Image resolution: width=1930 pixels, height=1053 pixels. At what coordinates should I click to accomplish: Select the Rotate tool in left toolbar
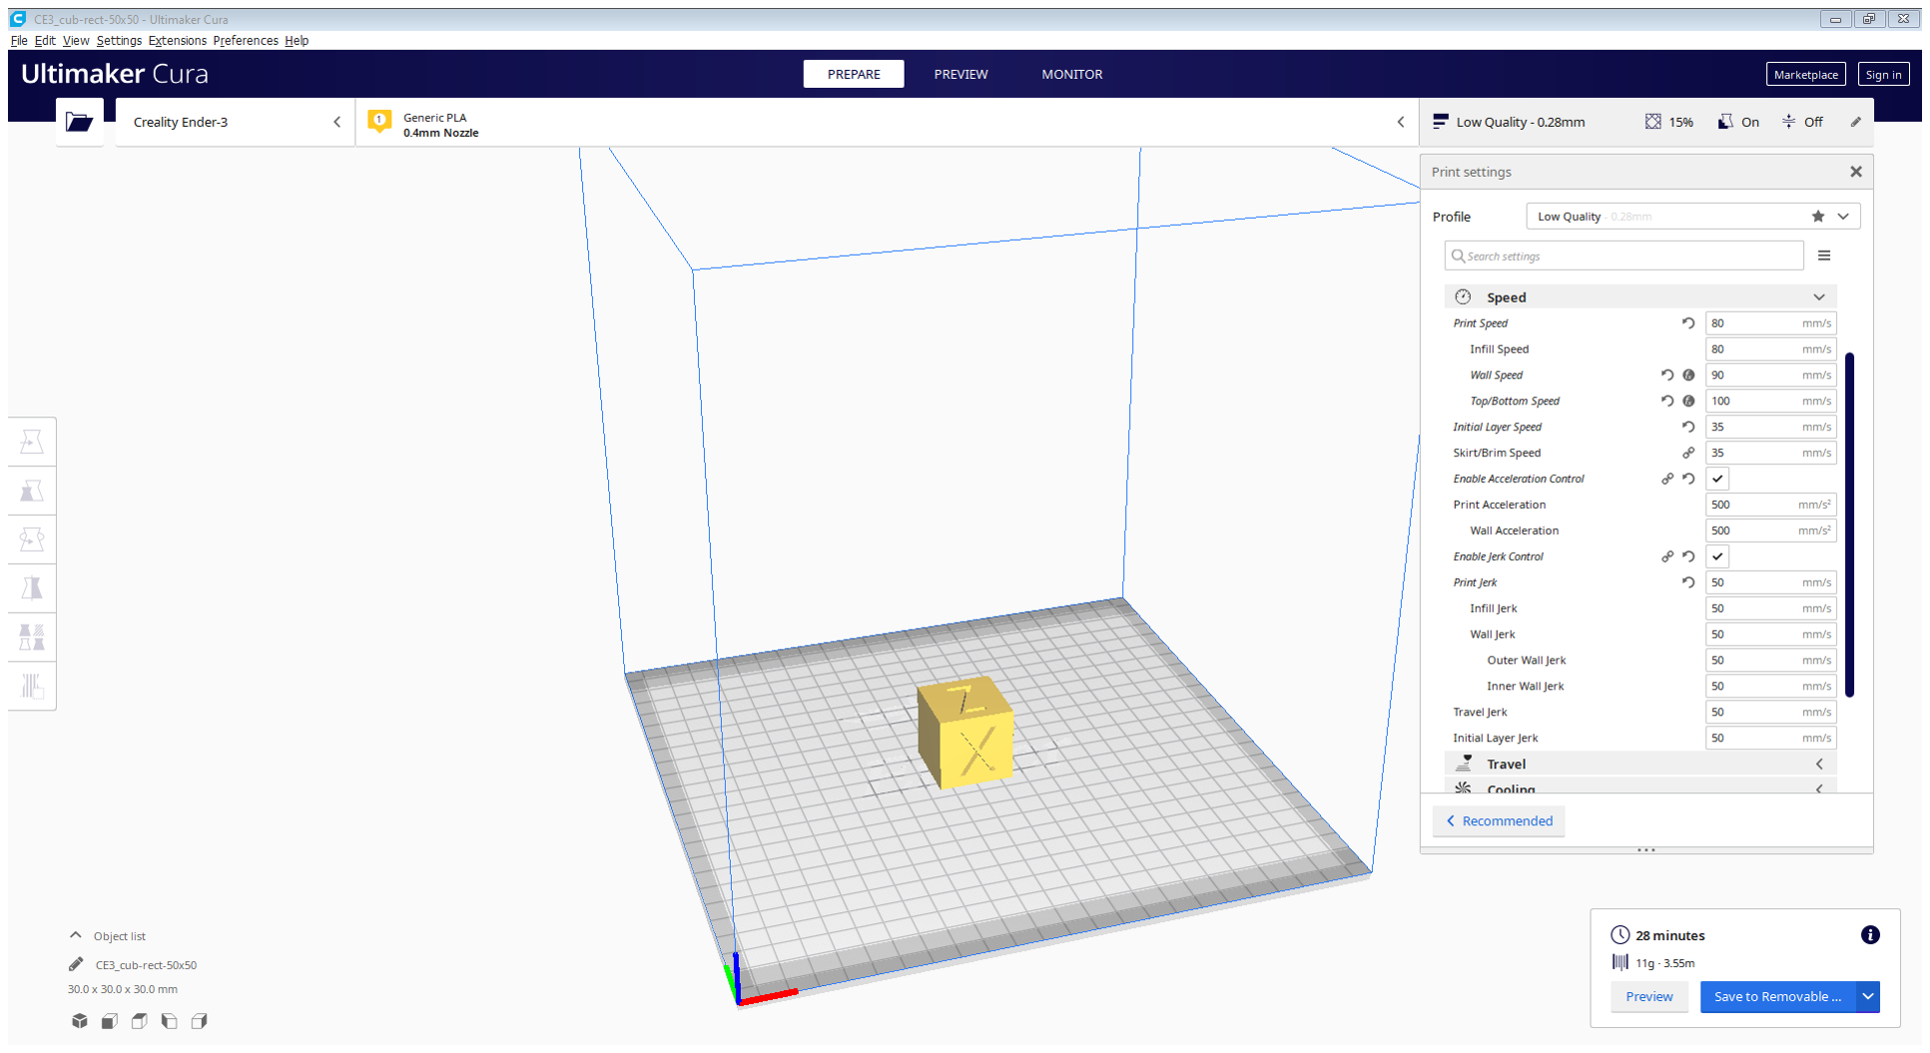tap(32, 540)
